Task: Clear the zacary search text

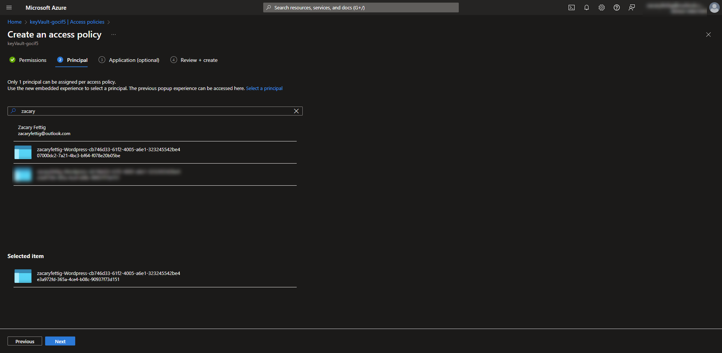Action: (x=296, y=111)
